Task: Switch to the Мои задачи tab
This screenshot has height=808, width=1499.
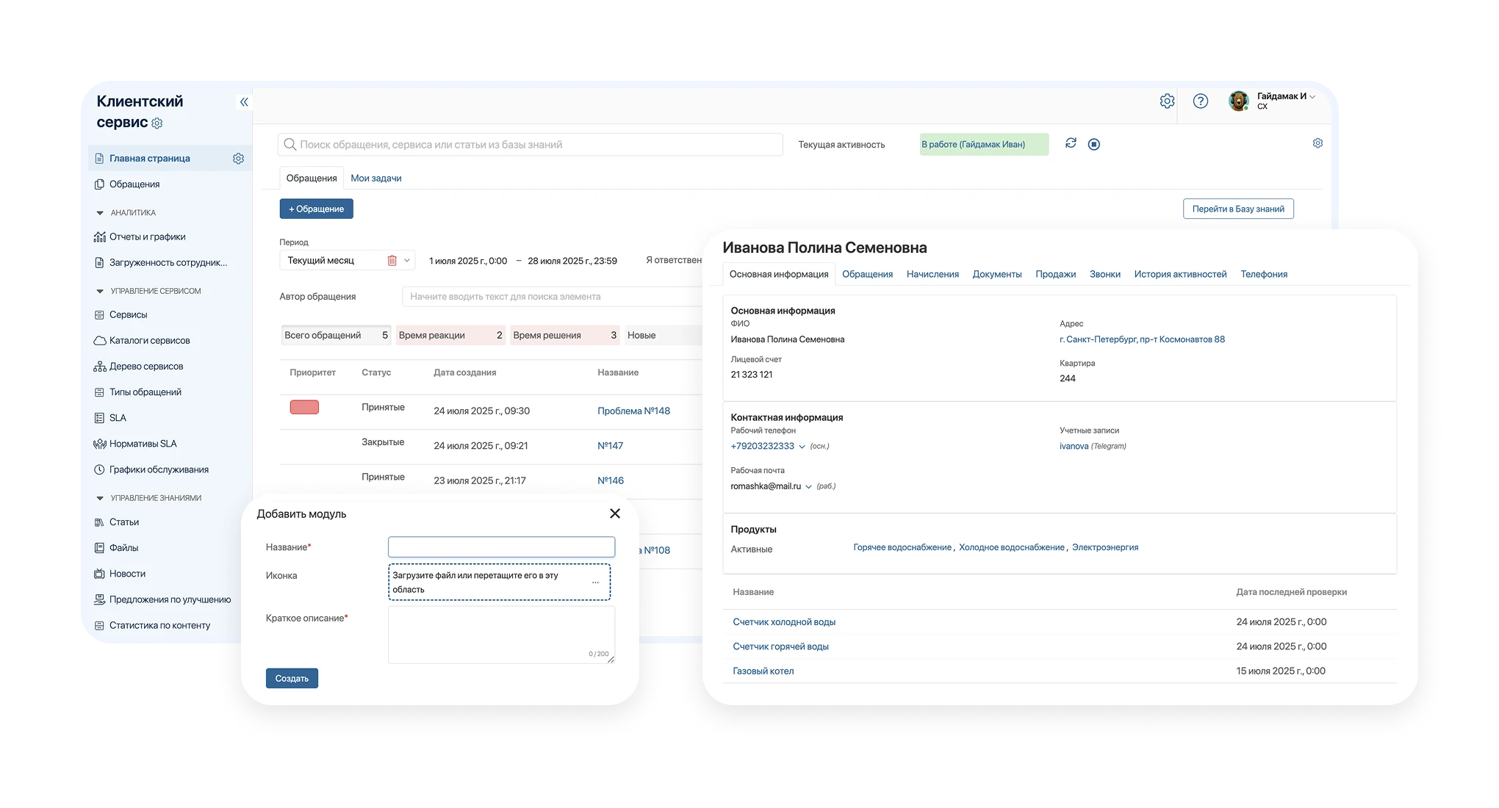Action: pyautogui.click(x=375, y=178)
